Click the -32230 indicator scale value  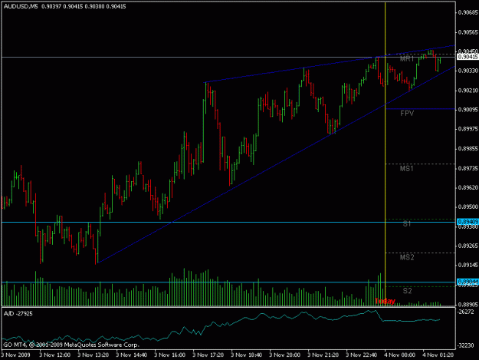pos(465,345)
